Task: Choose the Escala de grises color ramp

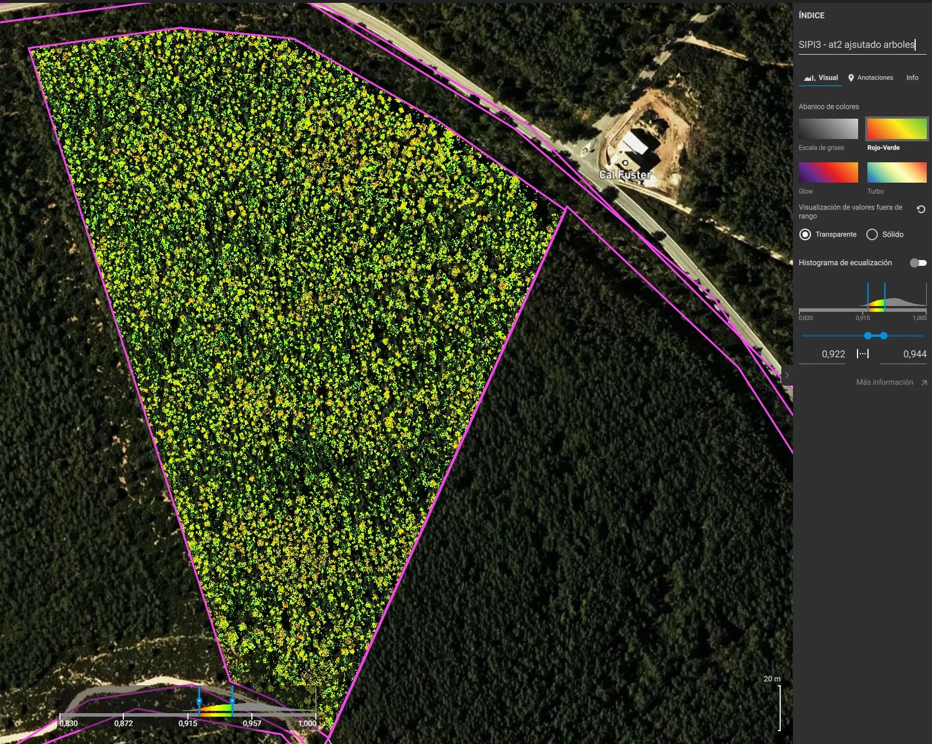Action: pyautogui.click(x=828, y=129)
